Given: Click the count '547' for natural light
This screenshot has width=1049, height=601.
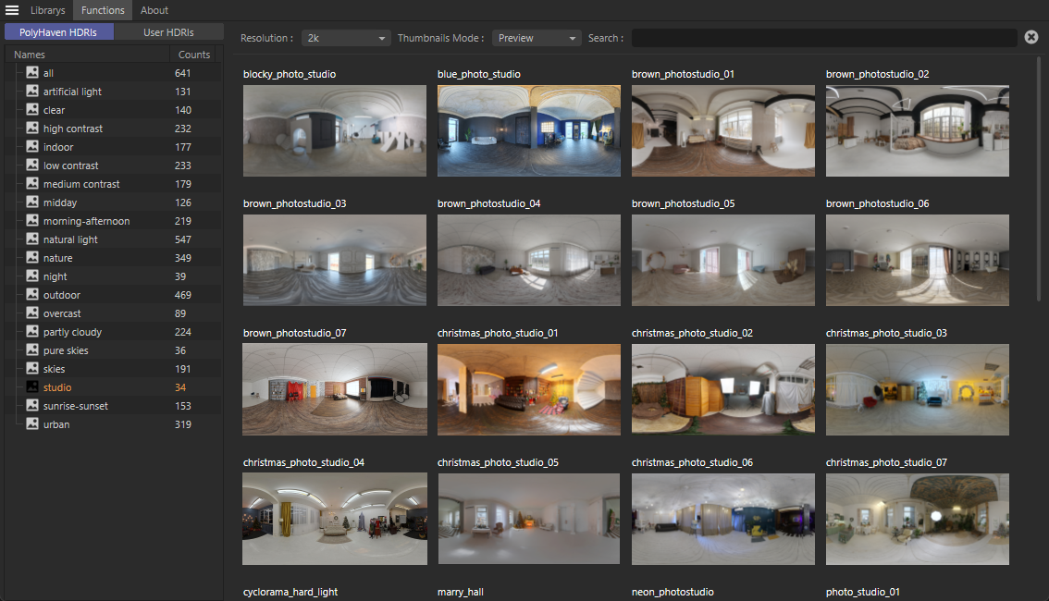Looking at the screenshot, I should (x=182, y=239).
